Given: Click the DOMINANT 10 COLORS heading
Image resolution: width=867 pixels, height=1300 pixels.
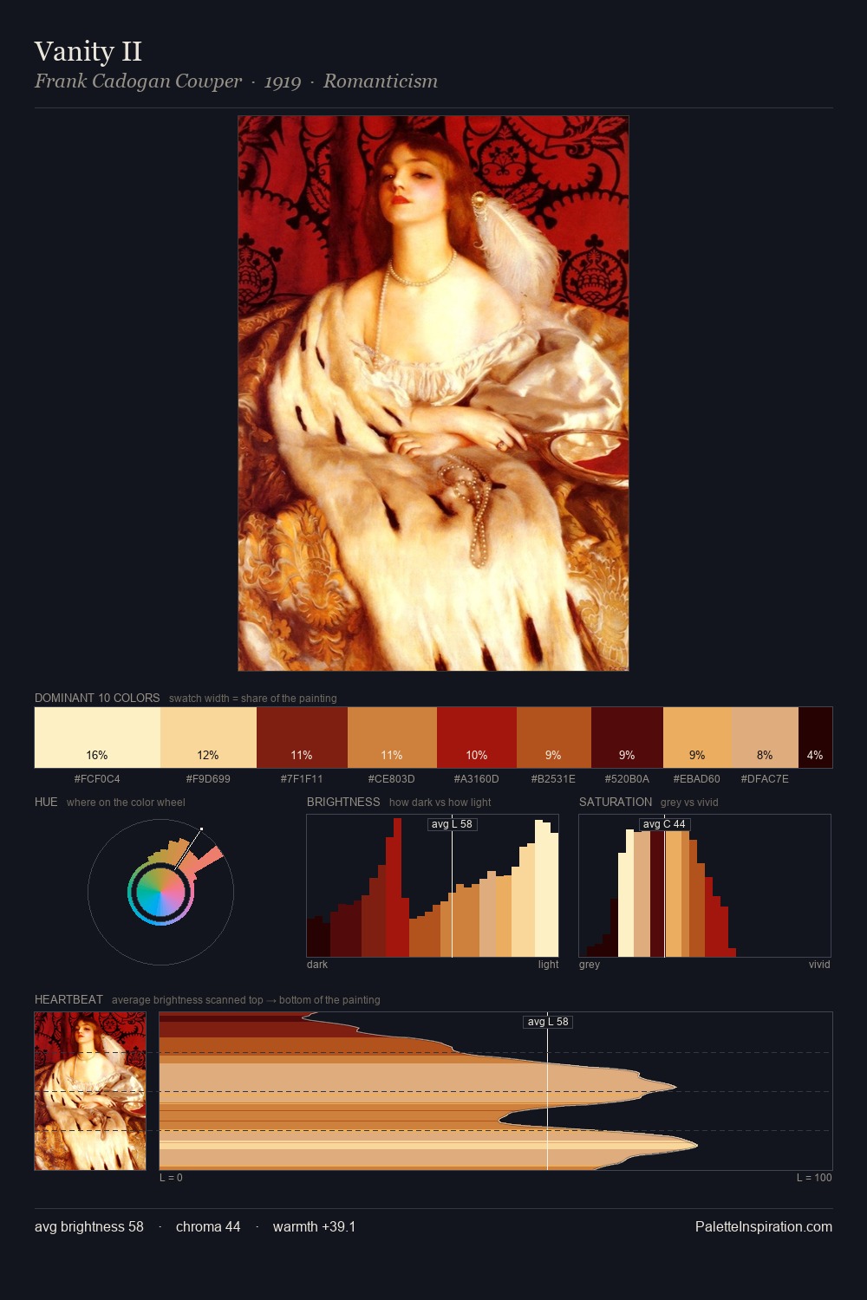Looking at the screenshot, I should [97, 698].
